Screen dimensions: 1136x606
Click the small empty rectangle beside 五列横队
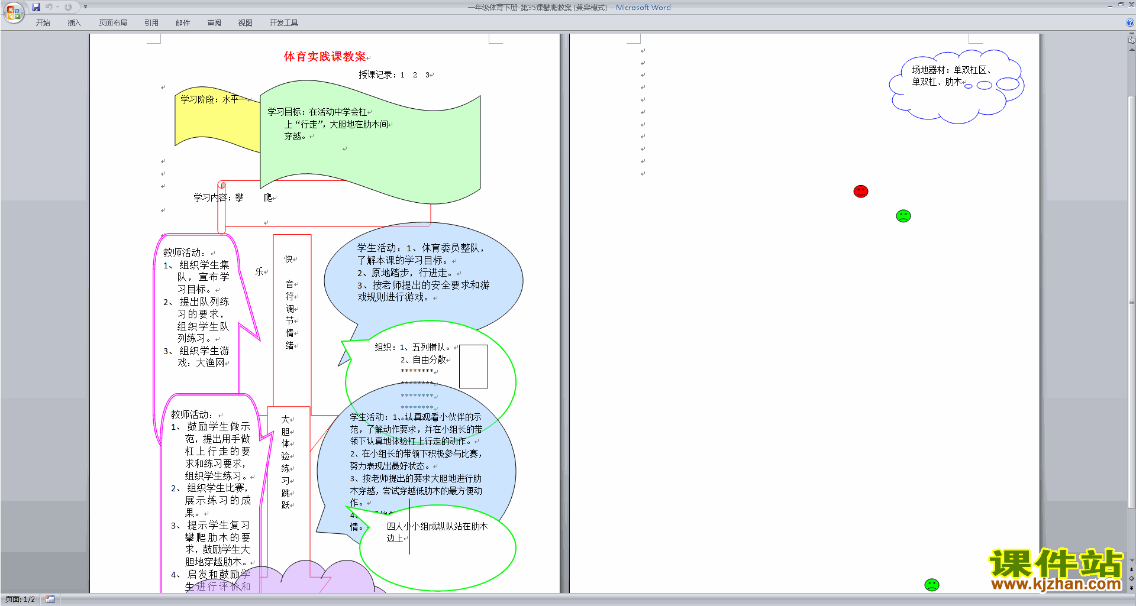coord(473,367)
